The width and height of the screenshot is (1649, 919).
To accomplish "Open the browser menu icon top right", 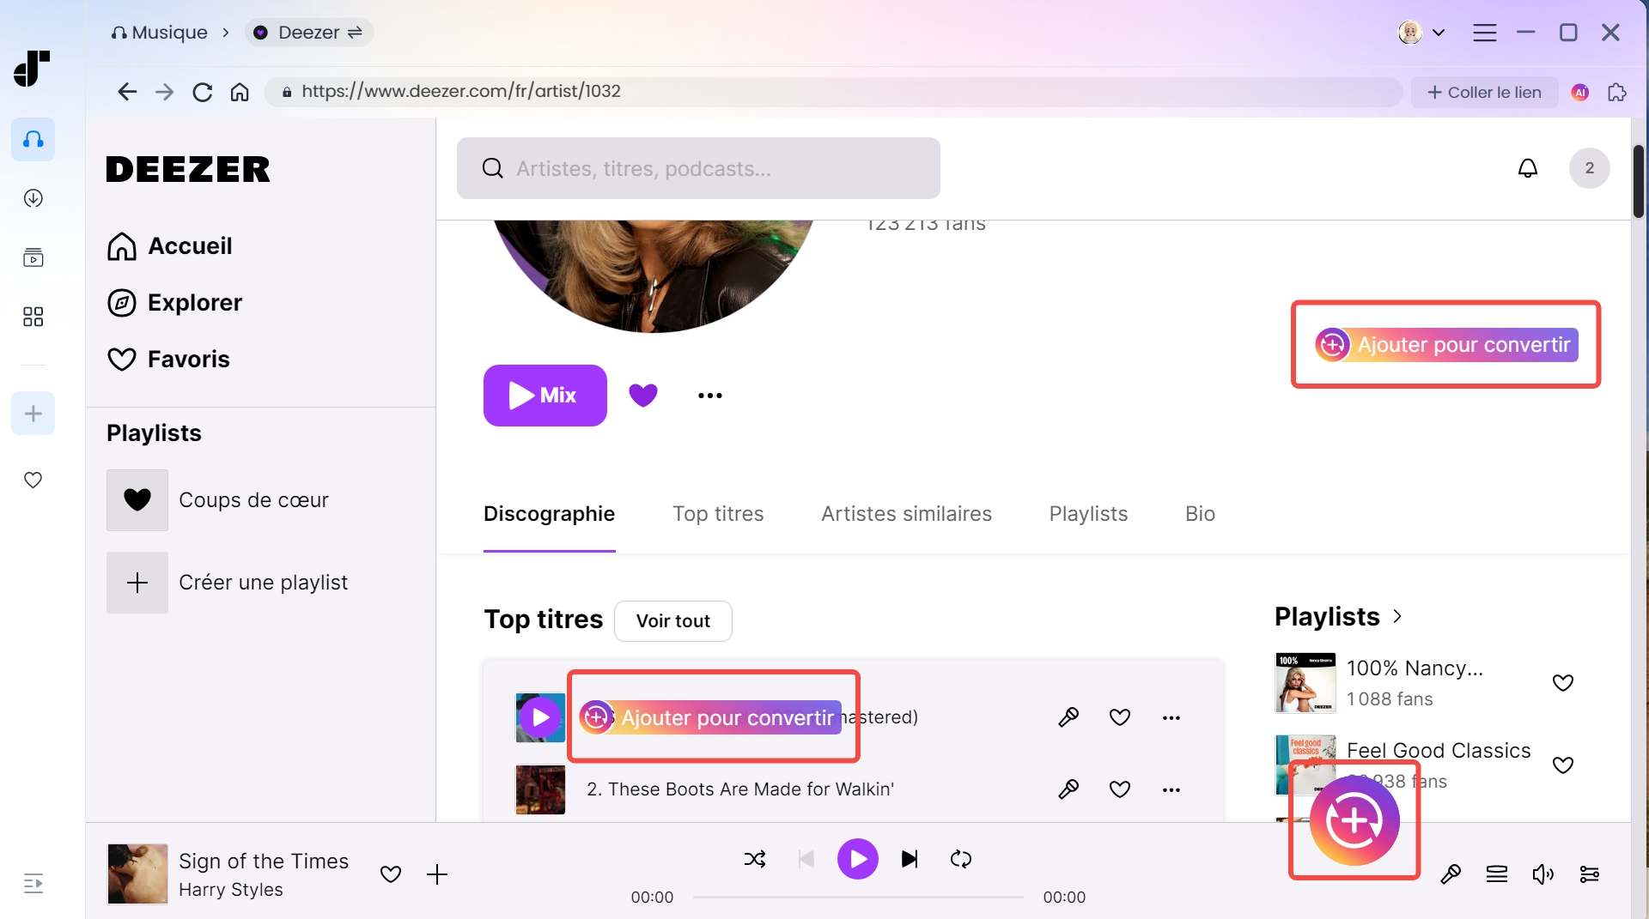I will coord(1485,32).
